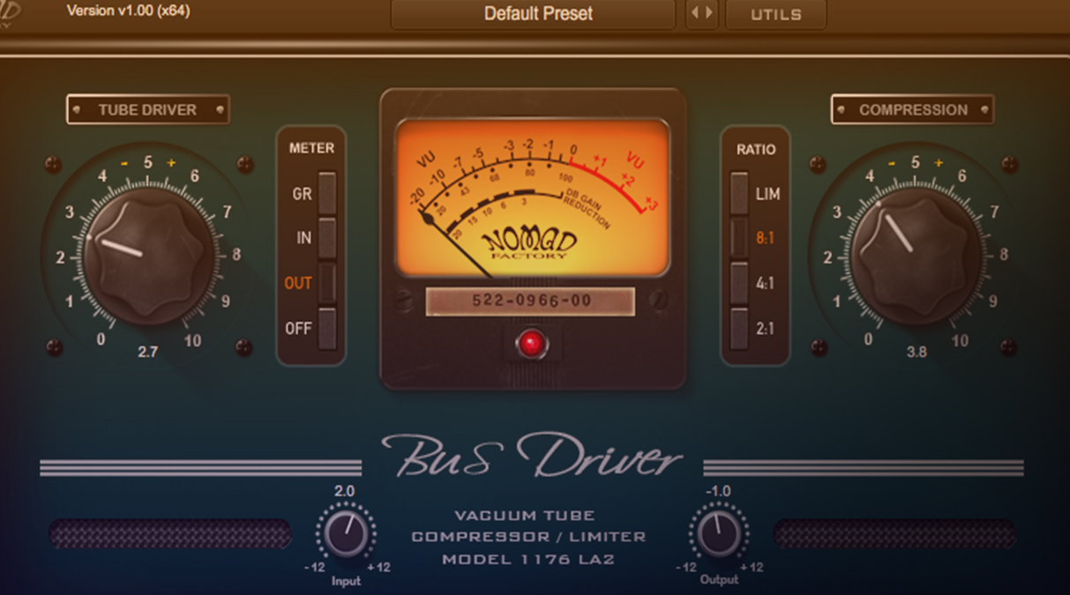Click the small Input gain knob
The height and width of the screenshot is (595, 1070).
click(346, 532)
